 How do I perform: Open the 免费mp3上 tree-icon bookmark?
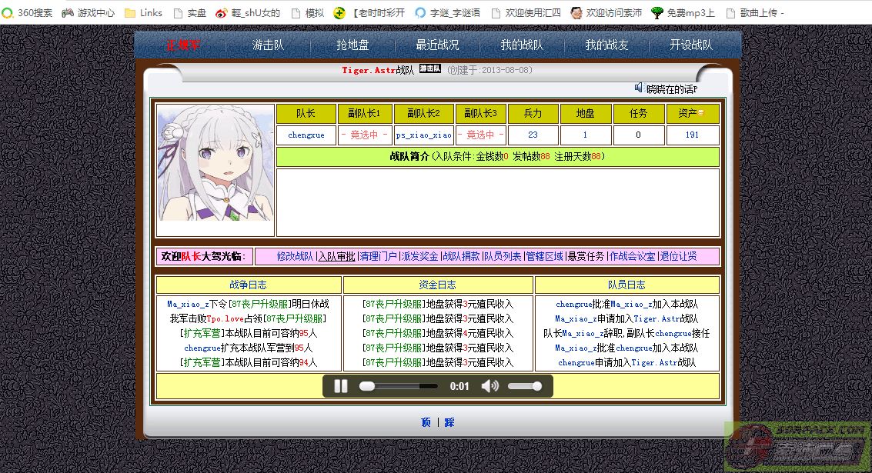(683, 12)
